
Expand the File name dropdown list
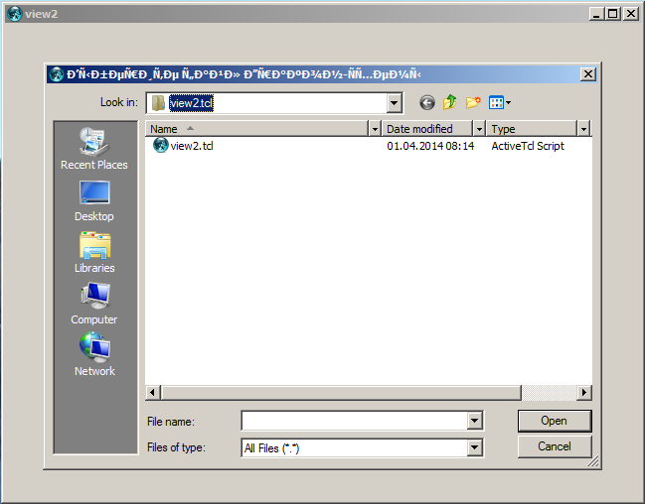point(474,421)
